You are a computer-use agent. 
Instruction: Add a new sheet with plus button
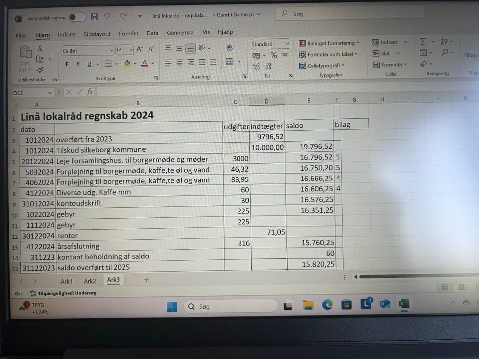146,280
